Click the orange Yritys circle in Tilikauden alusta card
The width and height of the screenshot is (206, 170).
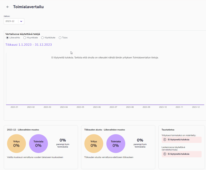click(94, 143)
